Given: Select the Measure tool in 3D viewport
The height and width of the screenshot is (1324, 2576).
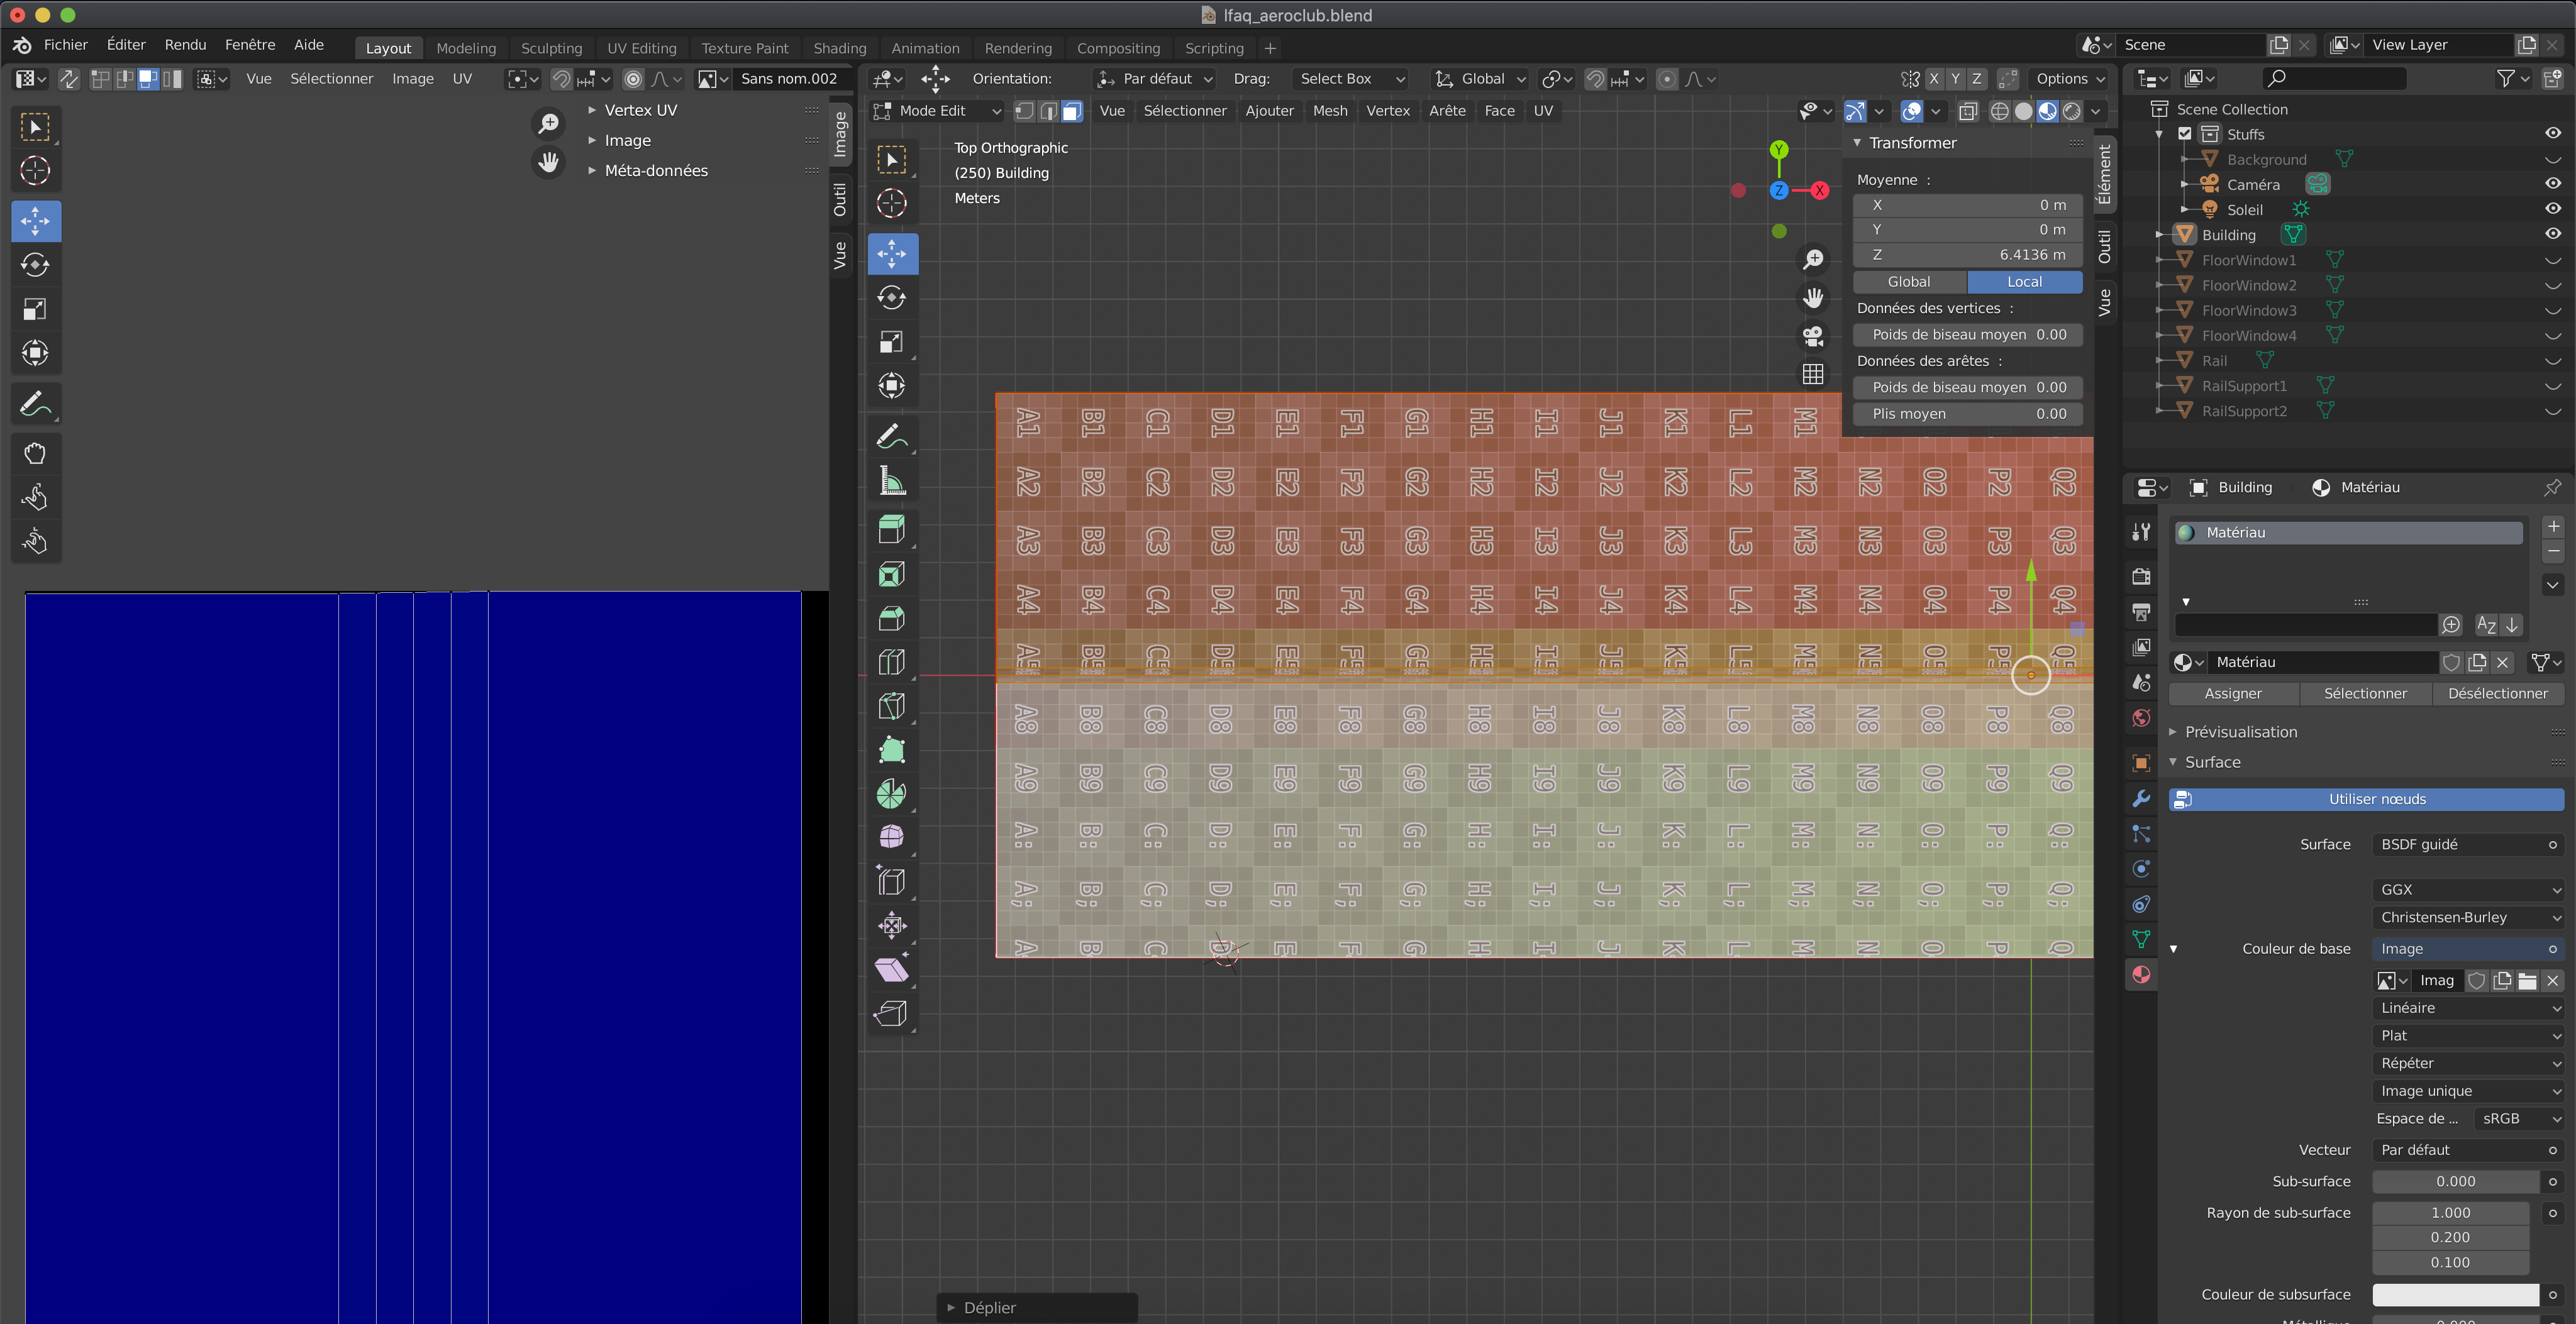Looking at the screenshot, I should 892,481.
